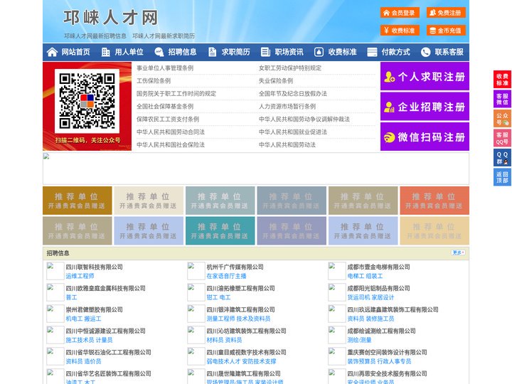Click the building icon beside 用人单位
The height and width of the screenshot is (384, 512).
coord(105,52)
